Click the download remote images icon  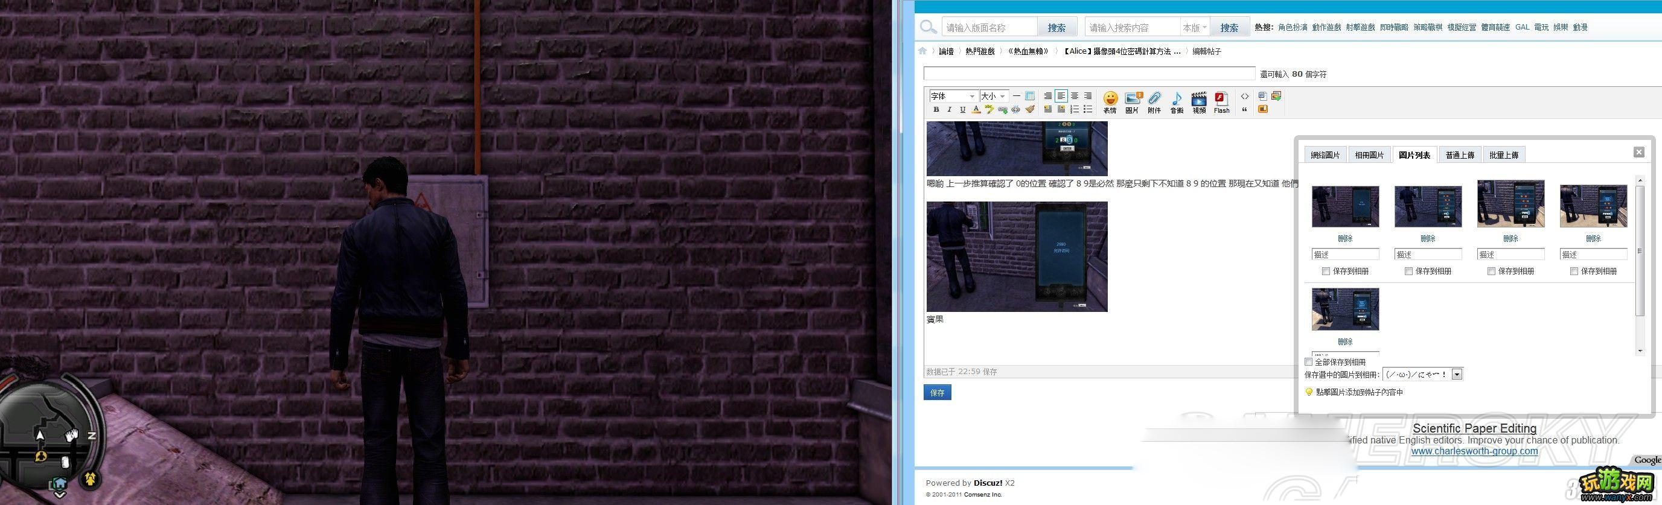pos(1276,96)
